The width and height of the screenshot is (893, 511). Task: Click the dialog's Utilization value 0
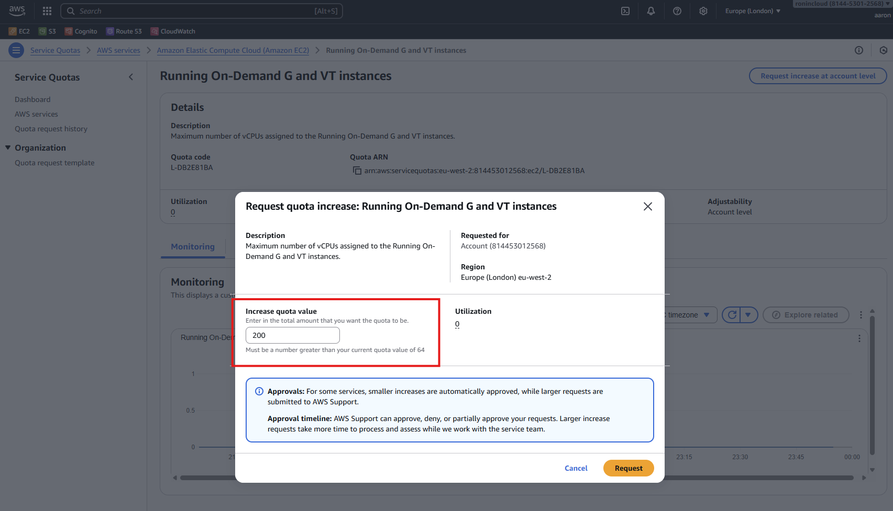(x=457, y=324)
